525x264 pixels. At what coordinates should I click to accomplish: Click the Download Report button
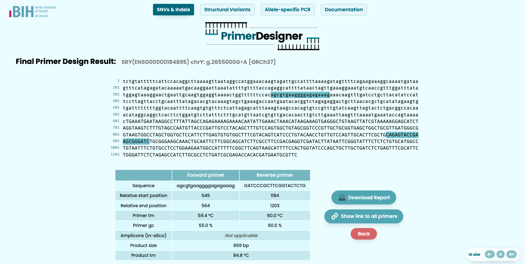(364, 198)
